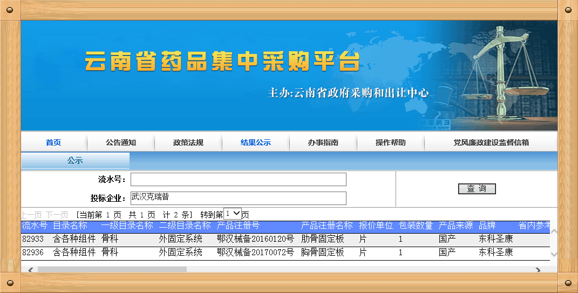Click the table's vertical scroll up arrow
This screenshot has height=293, width=578.
pyautogui.click(x=554, y=232)
